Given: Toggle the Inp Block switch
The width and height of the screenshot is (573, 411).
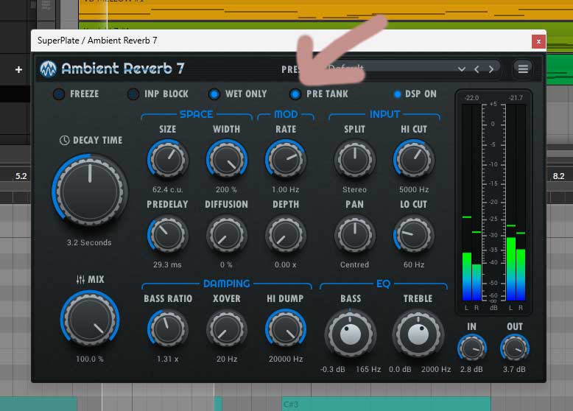Looking at the screenshot, I should (133, 94).
